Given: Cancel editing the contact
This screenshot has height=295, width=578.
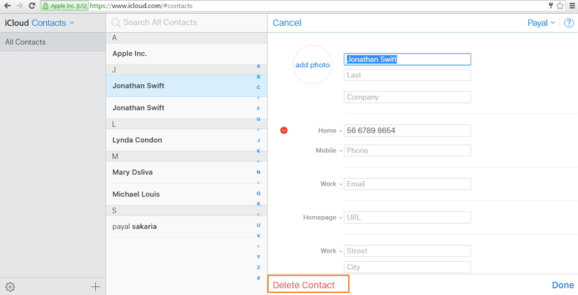Looking at the screenshot, I should 286,23.
